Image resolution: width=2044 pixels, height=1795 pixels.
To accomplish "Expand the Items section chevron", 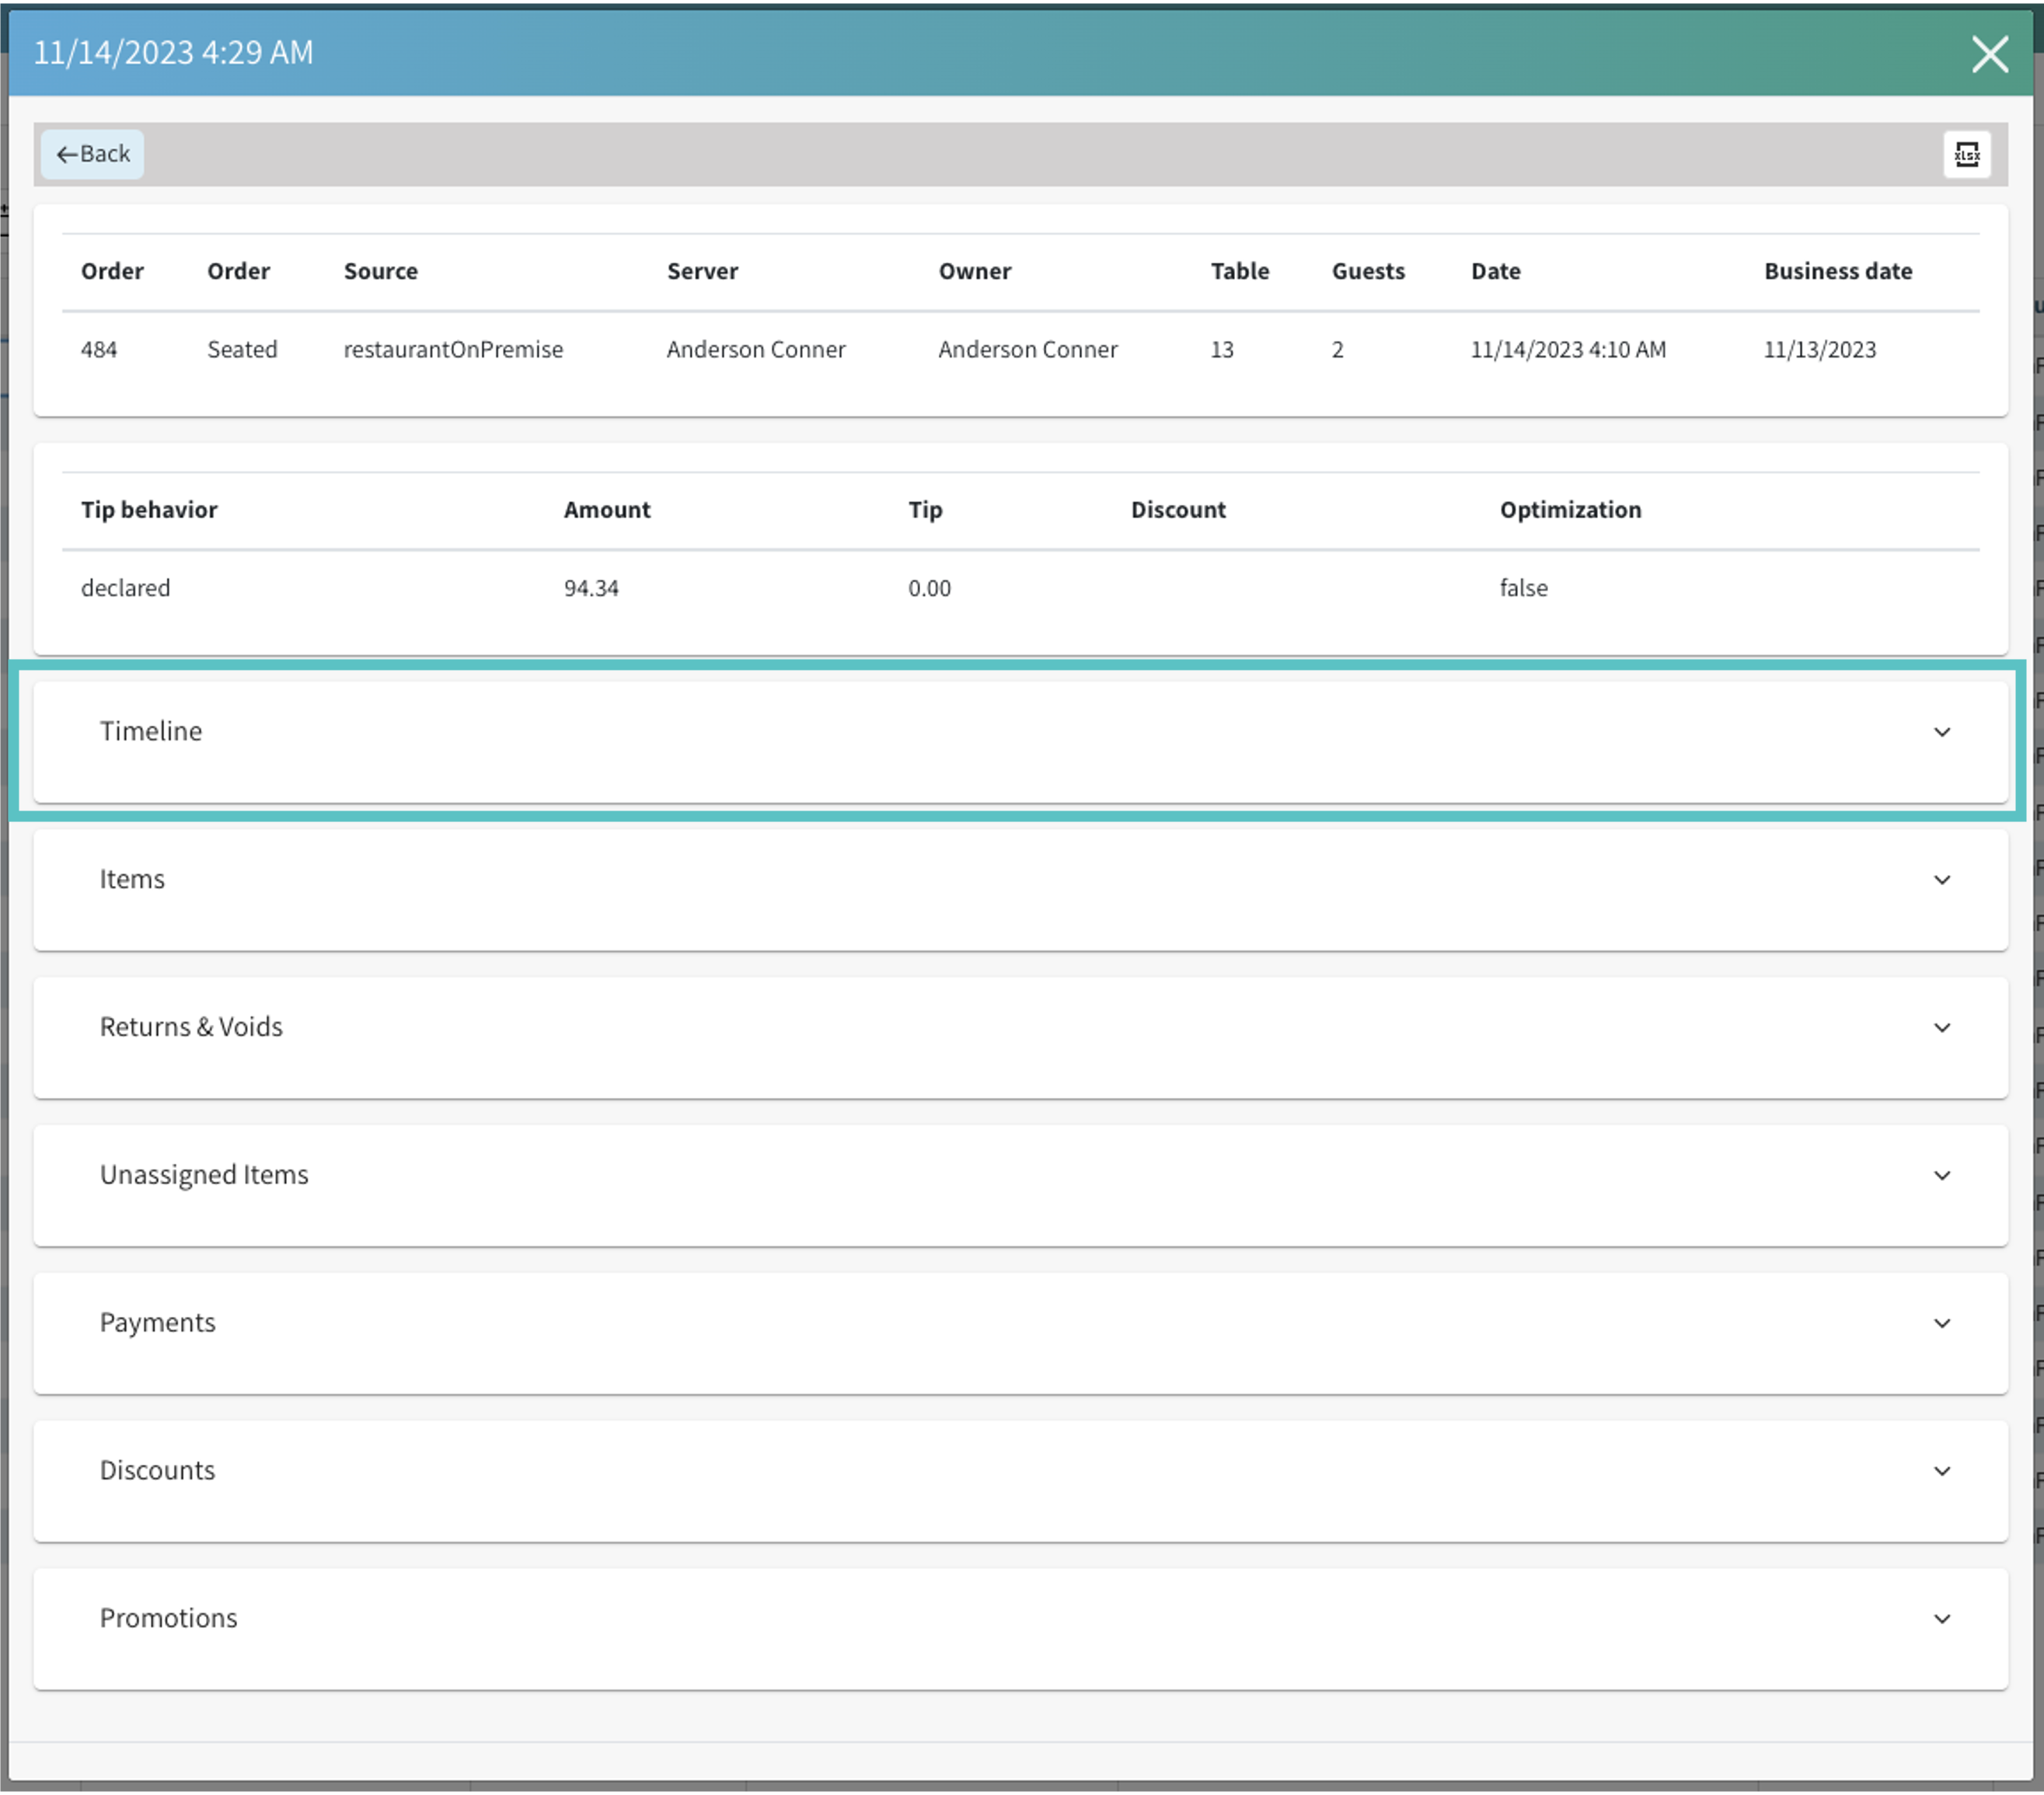I will [x=1941, y=880].
